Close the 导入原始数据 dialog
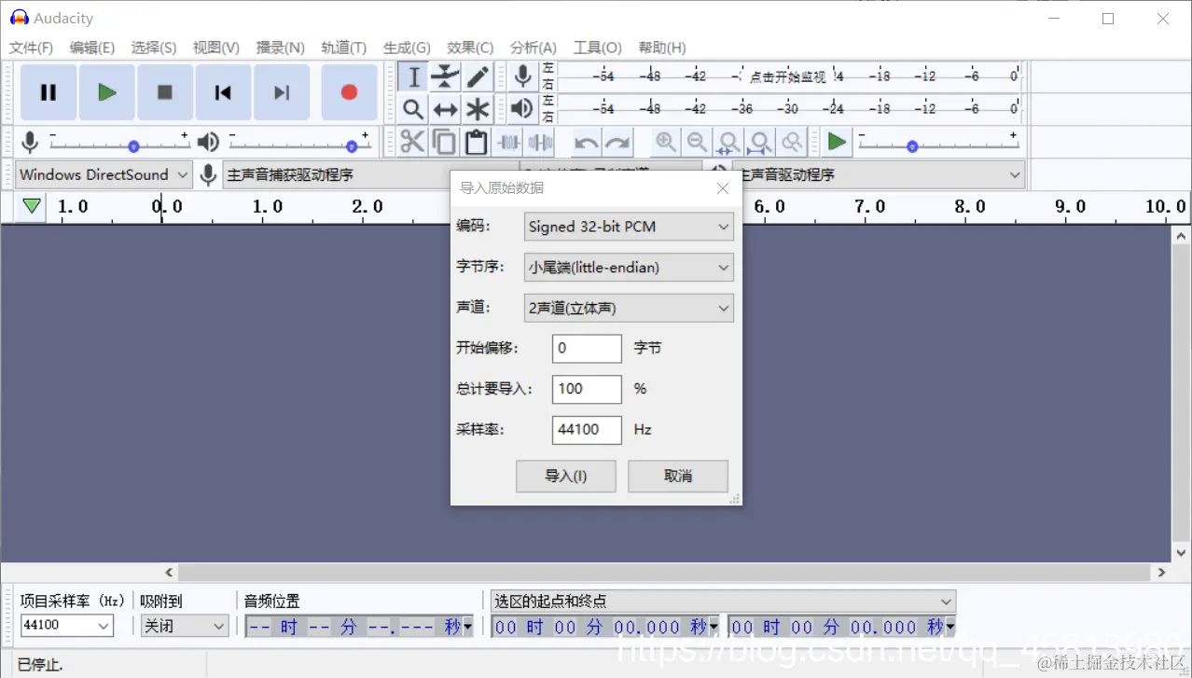The width and height of the screenshot is (1192, 678). pyautogui.click(x=723, y=188)
